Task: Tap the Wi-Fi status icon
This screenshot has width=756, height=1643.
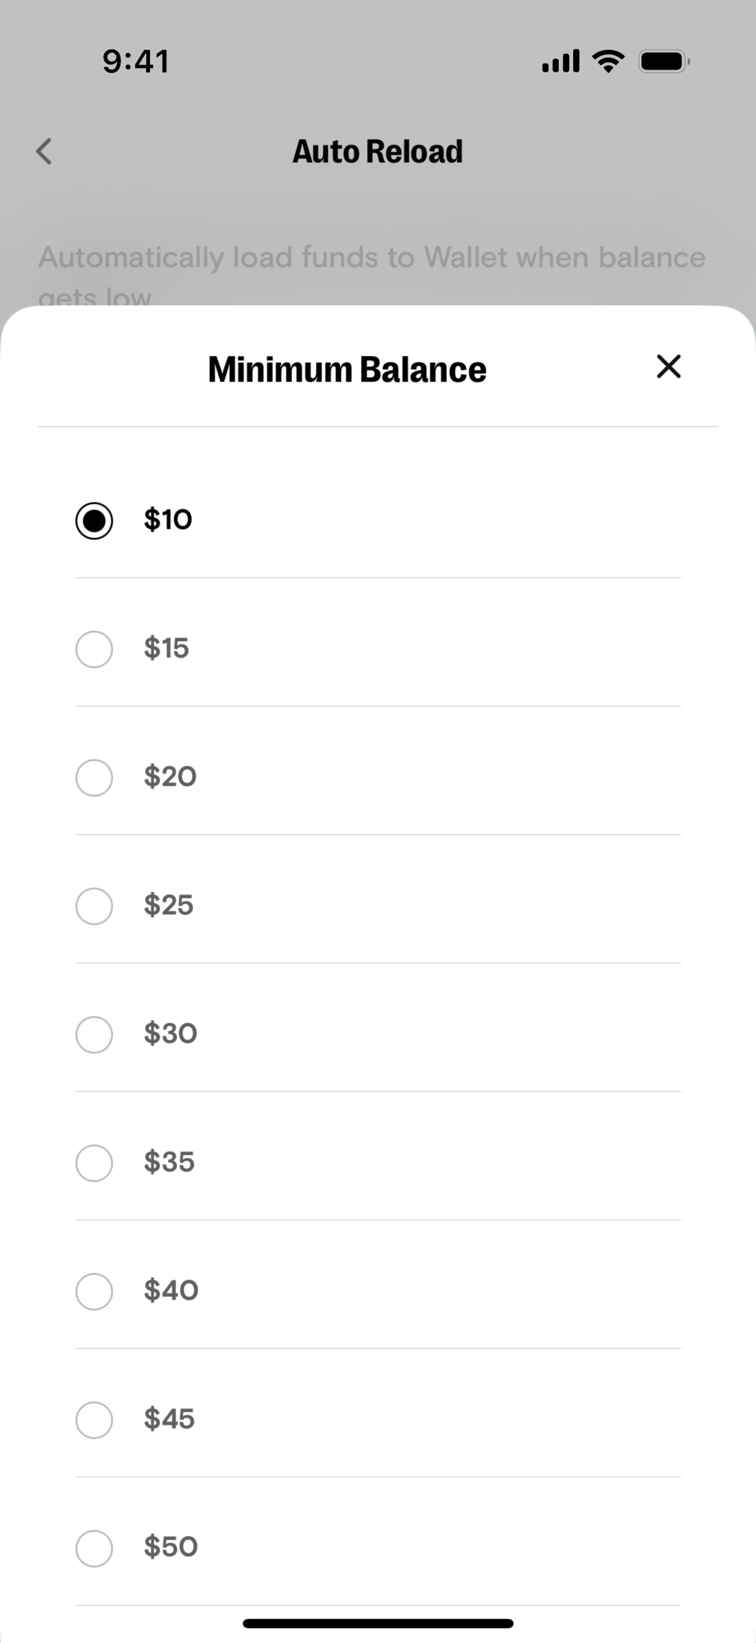Action: click(608, 61)
